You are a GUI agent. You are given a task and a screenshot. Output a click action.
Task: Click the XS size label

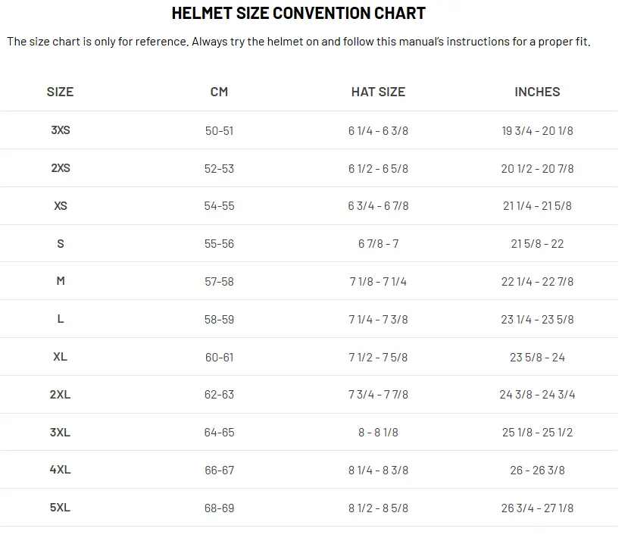(x=61, y=206)
